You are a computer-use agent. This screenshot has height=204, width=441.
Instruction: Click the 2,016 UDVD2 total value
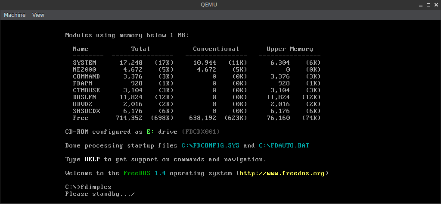(x=133, y=104)
